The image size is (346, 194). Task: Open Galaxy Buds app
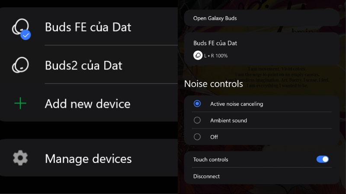pos(215,19)
